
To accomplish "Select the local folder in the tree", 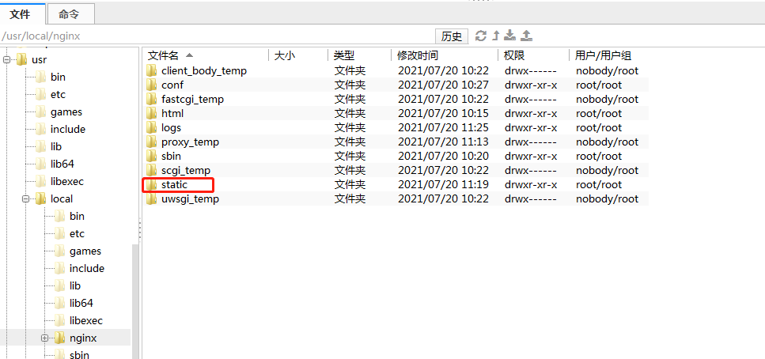I will [62, 199].
